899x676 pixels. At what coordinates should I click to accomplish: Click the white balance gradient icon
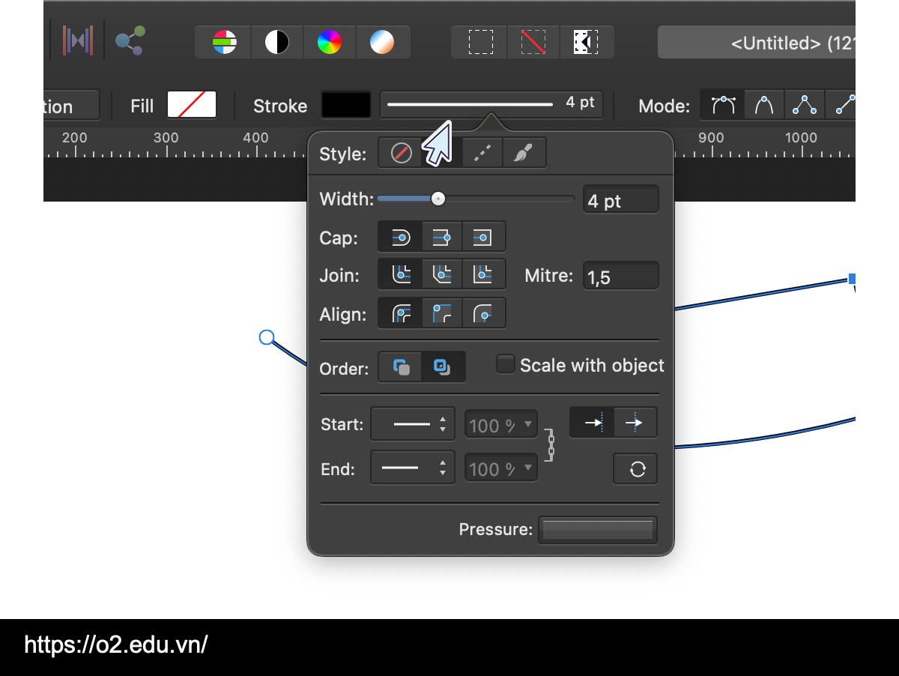coord(382,42)
